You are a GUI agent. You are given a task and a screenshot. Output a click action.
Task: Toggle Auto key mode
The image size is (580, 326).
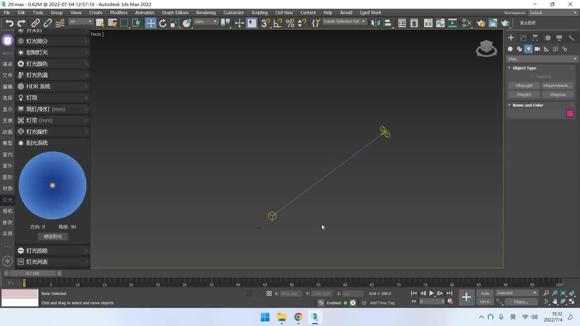(485, 293)
